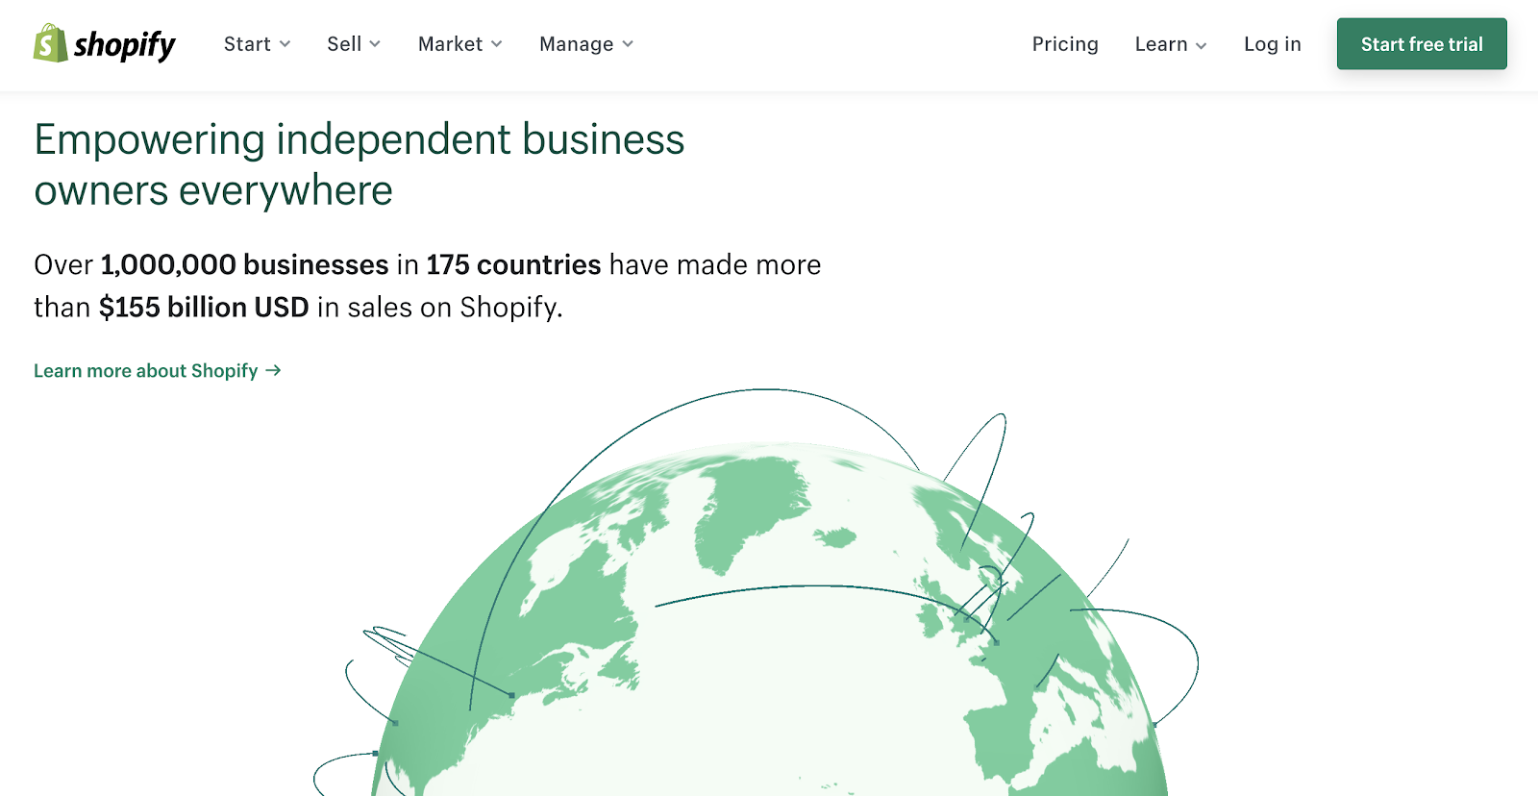Expand the chevron next to Learn
1538x796 pixels.
pos(1201,45)
